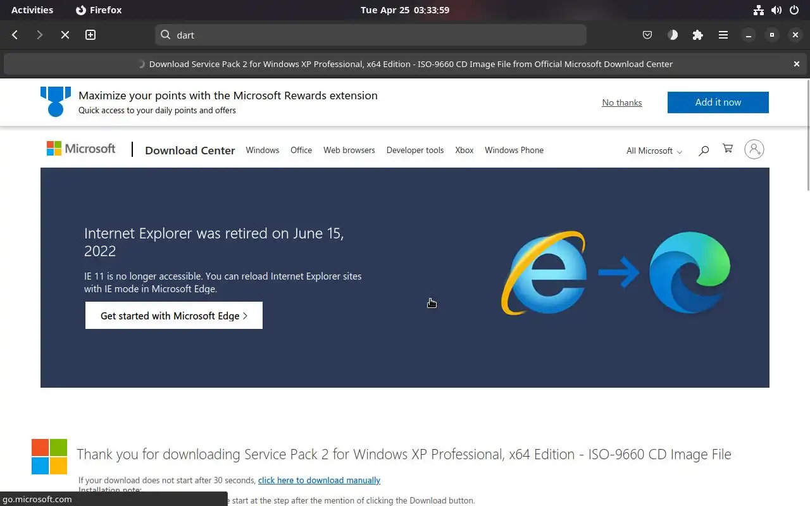
Task: Click the Add it now button
Action: pyautogui.click(x=718, y=102)
